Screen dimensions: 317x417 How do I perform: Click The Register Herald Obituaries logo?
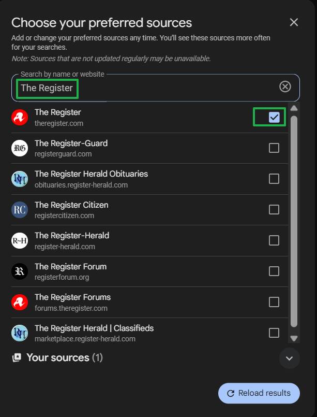click(x=20, y=179)
